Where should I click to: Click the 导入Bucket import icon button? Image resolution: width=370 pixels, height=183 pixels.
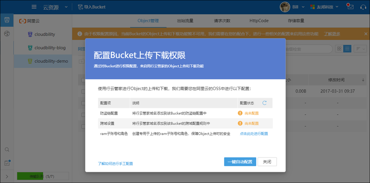[80, 7]
